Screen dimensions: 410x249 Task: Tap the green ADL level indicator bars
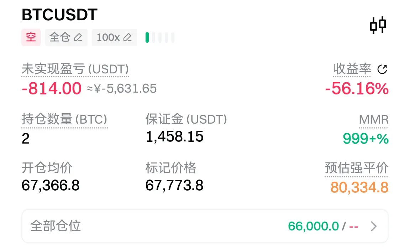(160, 37)
